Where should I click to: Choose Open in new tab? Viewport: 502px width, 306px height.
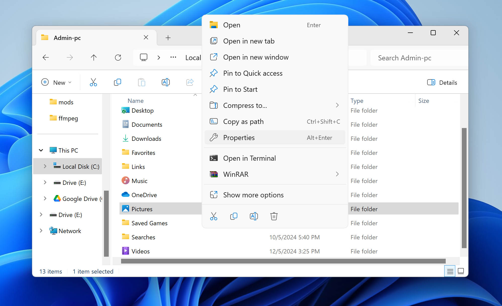[275, 41]
